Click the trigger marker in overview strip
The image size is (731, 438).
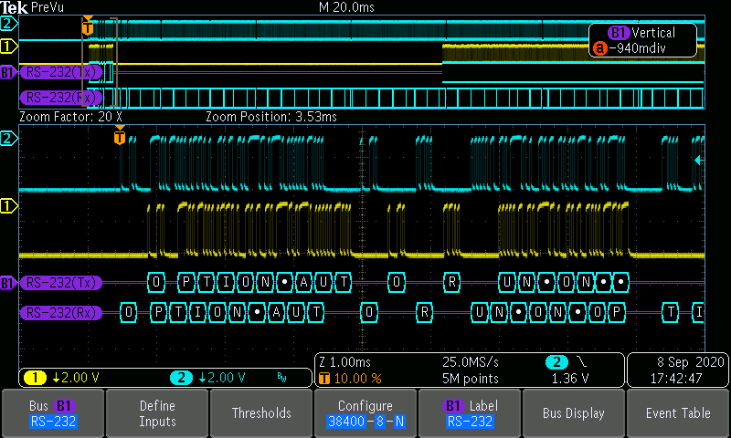[88, 27]
